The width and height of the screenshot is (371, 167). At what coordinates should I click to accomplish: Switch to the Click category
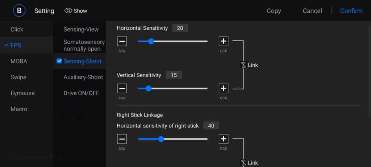(x=17, y=29)
